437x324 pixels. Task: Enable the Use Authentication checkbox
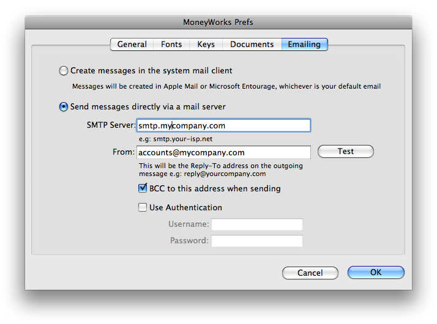pos(143,207)
